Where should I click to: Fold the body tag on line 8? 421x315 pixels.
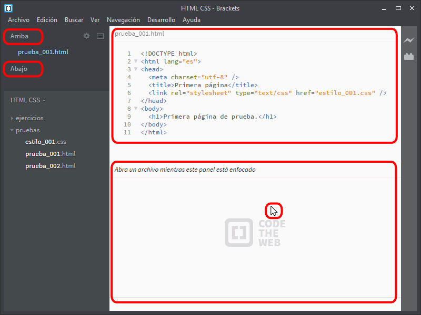tap(136, 109)
